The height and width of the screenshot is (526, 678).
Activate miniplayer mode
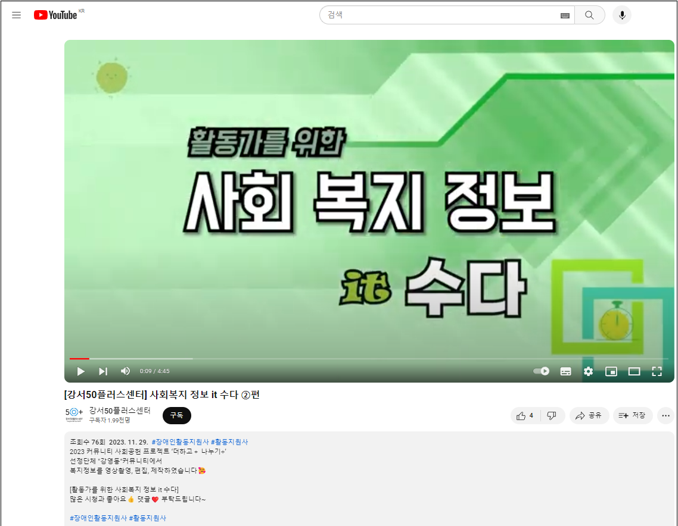611,371
